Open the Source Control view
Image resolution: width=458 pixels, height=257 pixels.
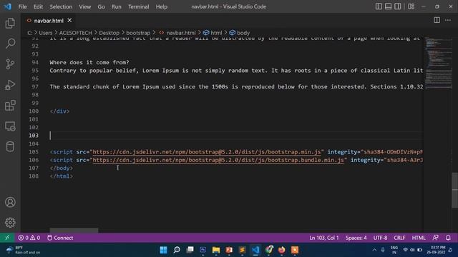coord(10,64)
